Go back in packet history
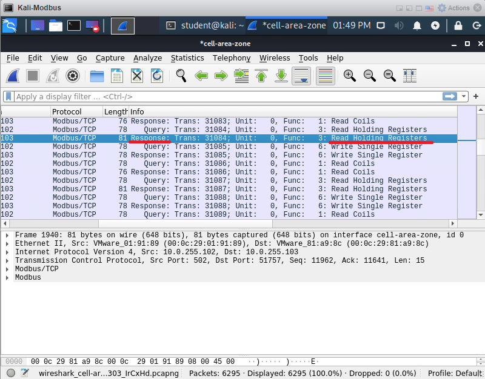The width and height of the screenshot is (485, 379). point(201,76)
